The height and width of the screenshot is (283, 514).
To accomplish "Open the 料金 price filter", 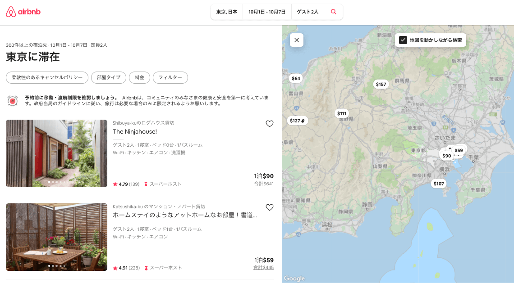I will pyautogui.click(x=139, y=77).
